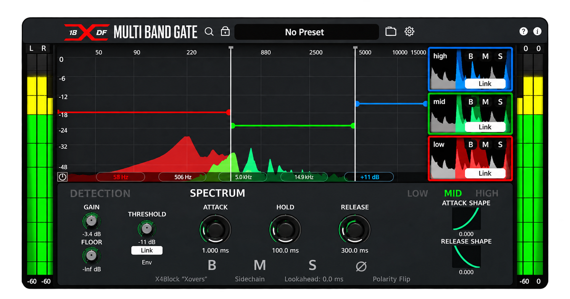Viewport: 570px width, 299px height.
Task: Click the polarity flip symbol
Action: [361, 266]
